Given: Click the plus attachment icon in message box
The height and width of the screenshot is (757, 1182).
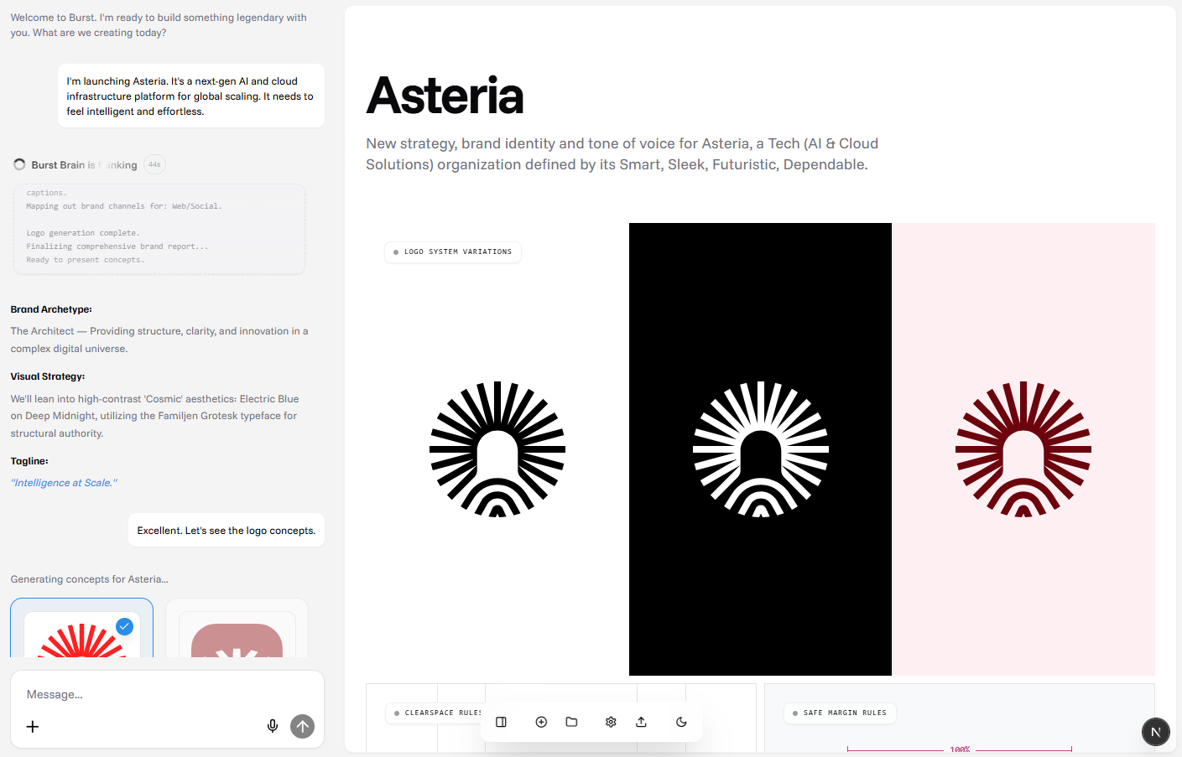Looking at the screenshot, I should [x=33, y=727].
